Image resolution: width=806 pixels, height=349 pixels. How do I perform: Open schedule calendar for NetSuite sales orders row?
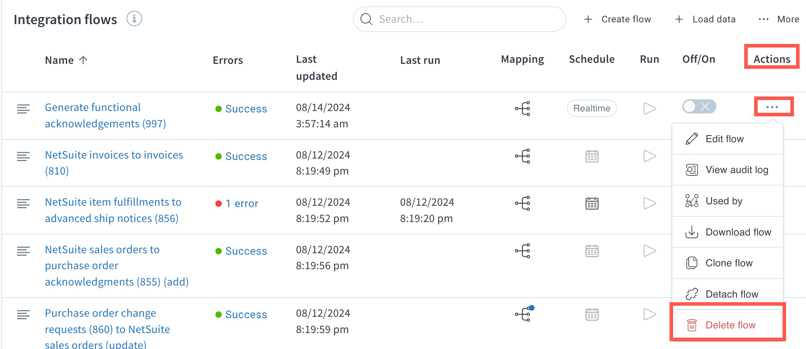tap(592, 251)
